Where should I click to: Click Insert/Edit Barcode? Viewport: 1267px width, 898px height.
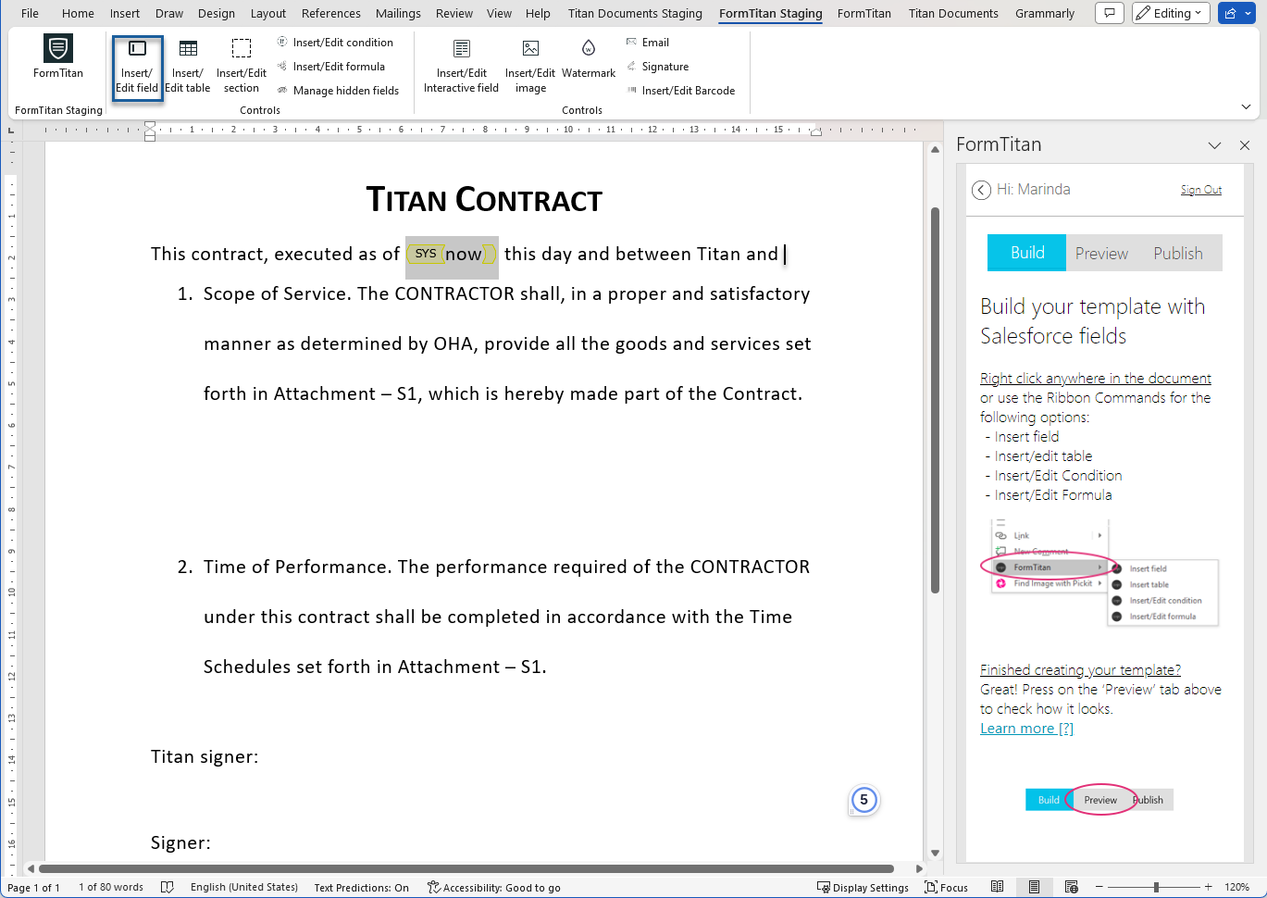(680, 91)
